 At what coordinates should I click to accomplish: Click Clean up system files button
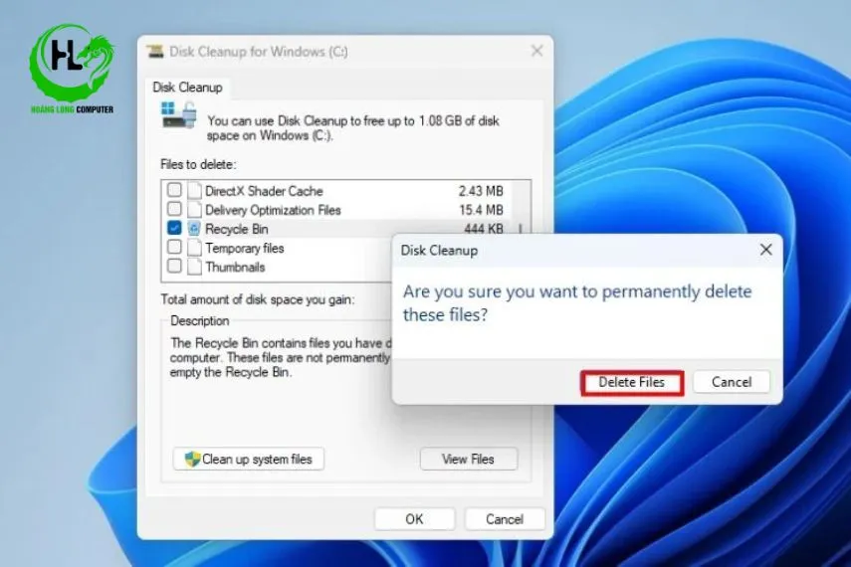248,459
